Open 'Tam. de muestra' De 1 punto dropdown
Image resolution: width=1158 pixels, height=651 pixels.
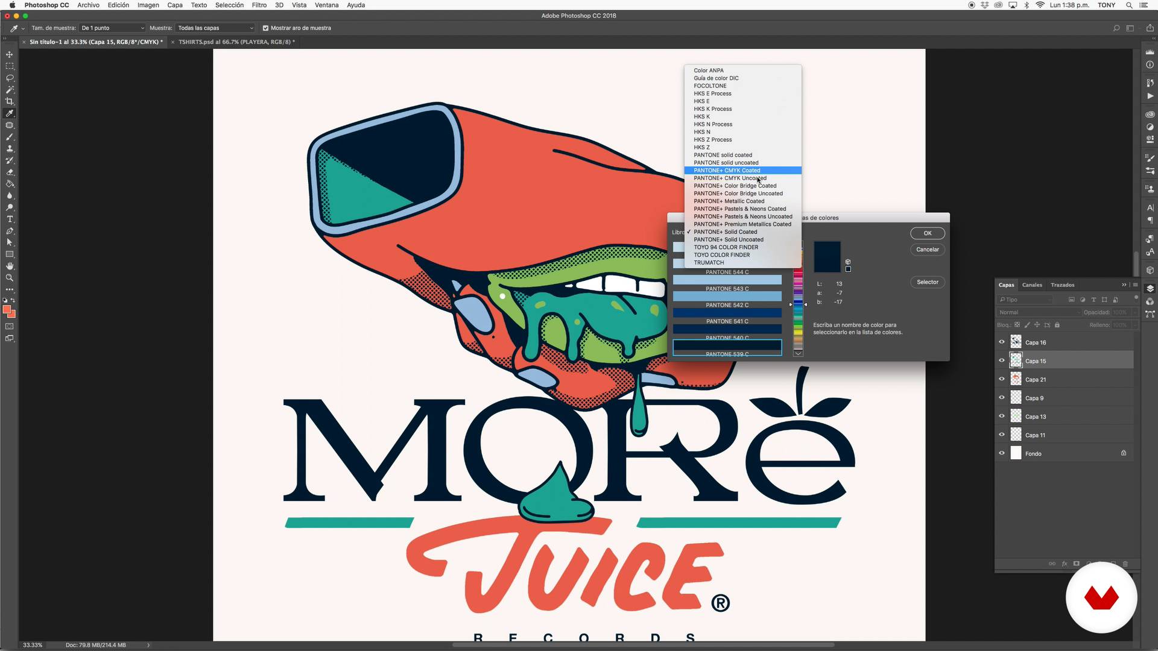(113, 28)
